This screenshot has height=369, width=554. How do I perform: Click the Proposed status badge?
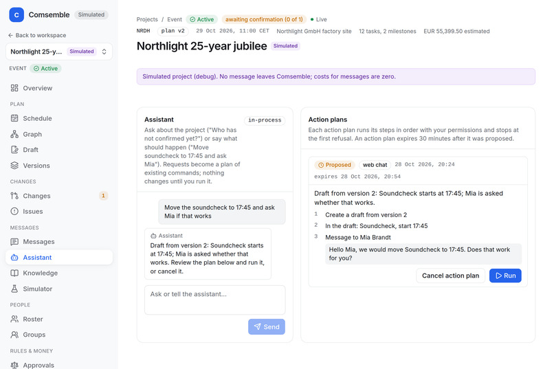(334, 165)
